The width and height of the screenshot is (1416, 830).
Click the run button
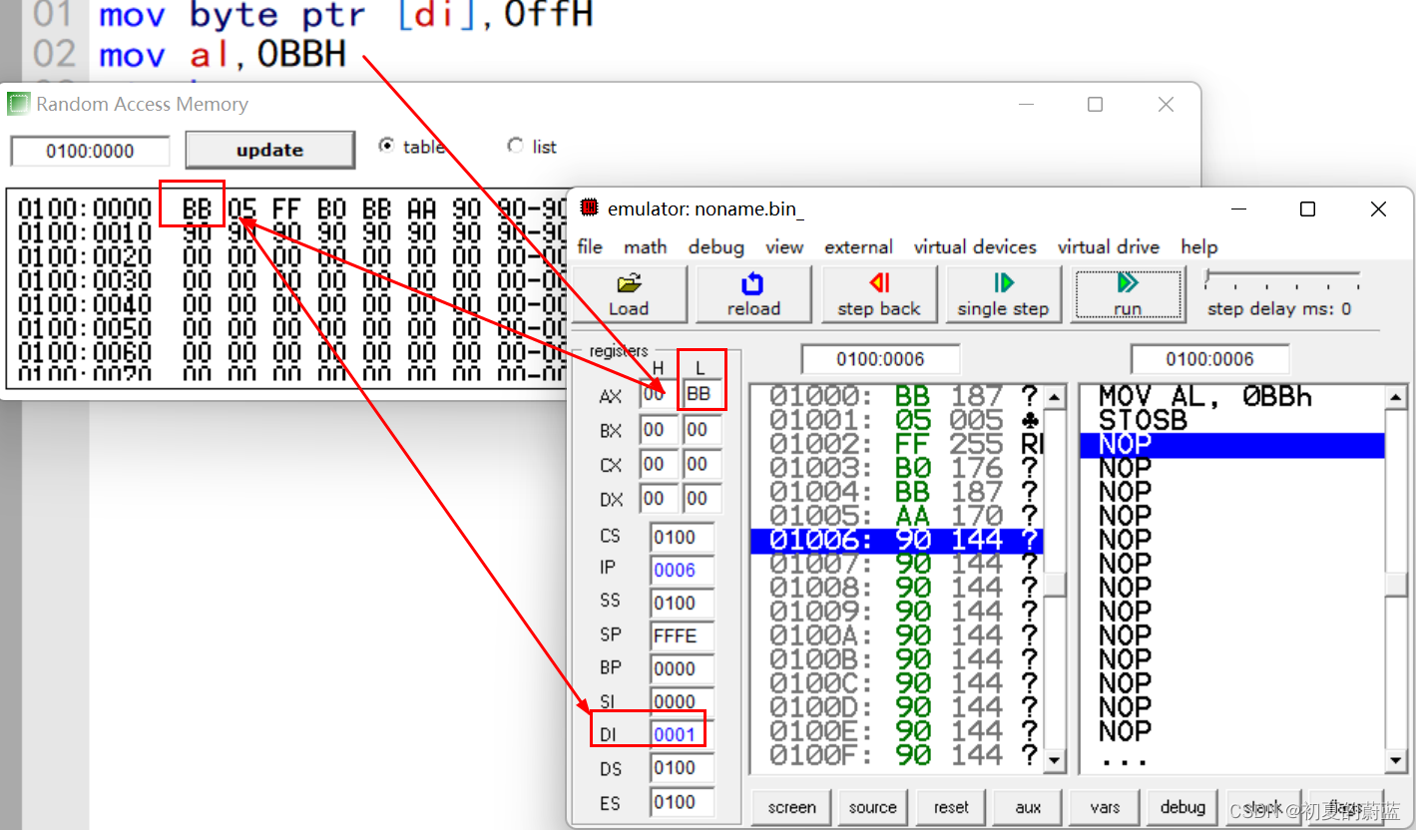pyautogui.click(x=1128, y=294)
